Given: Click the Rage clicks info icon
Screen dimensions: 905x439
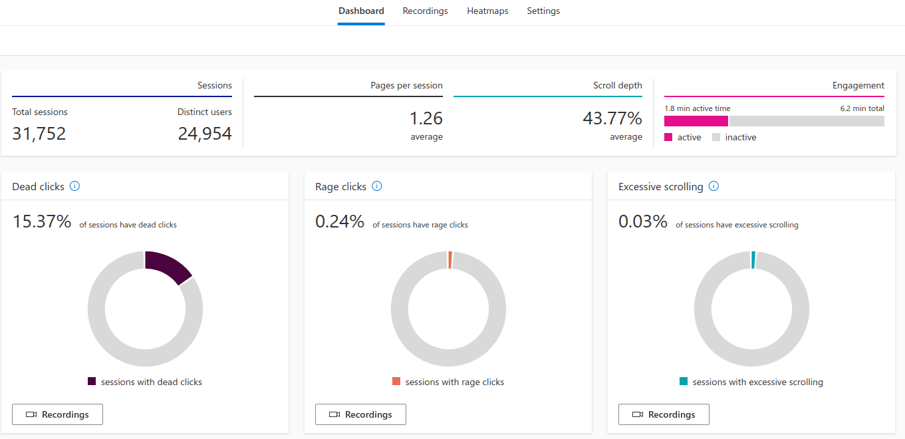Looking at the screenshot, I should tap(377, 186).
